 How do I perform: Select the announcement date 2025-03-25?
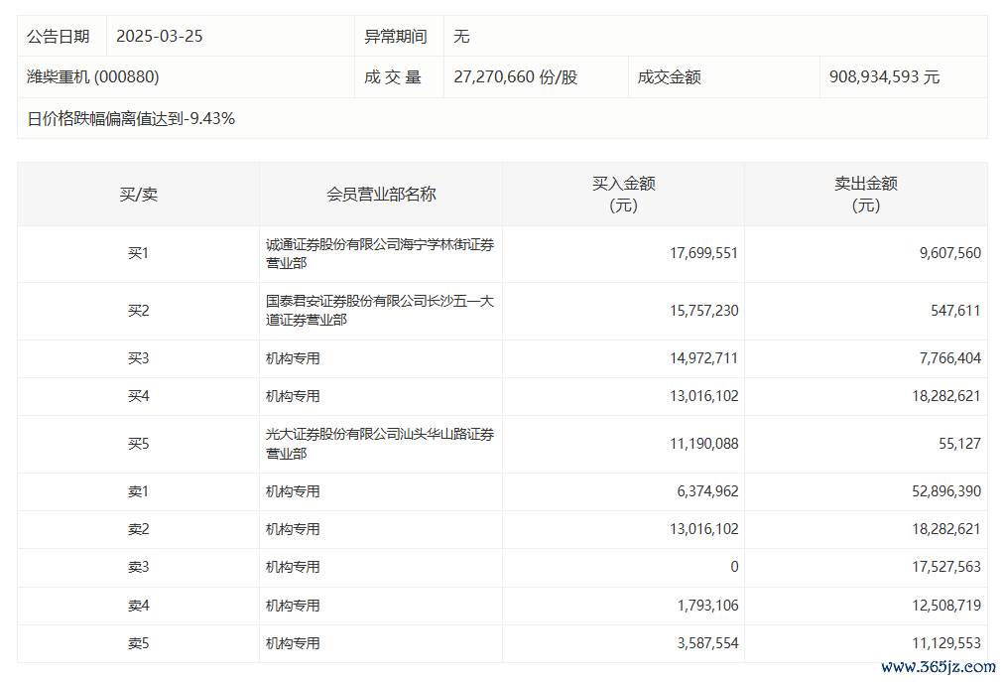[x=160, y=36]
